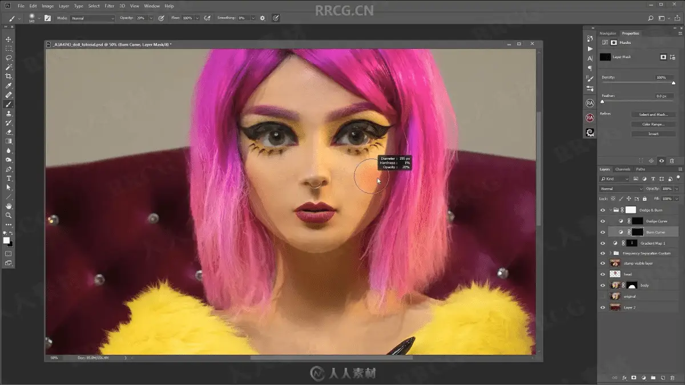Select the Rectangular Marquee tool
The height and width of the screenshot is (385, 685).
tap(9, 48)
